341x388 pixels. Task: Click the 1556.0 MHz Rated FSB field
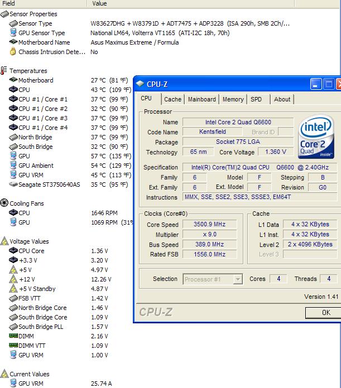click(209, 254)
